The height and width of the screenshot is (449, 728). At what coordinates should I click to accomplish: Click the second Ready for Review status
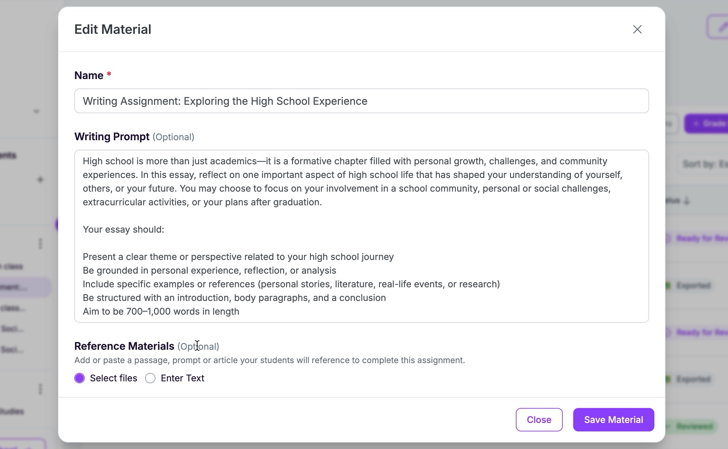[697, 332]
